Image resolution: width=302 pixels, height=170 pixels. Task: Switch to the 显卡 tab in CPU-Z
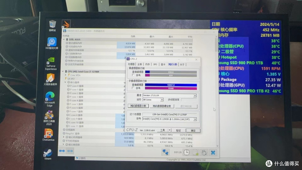pyautogui.click(x=163, y=65)
